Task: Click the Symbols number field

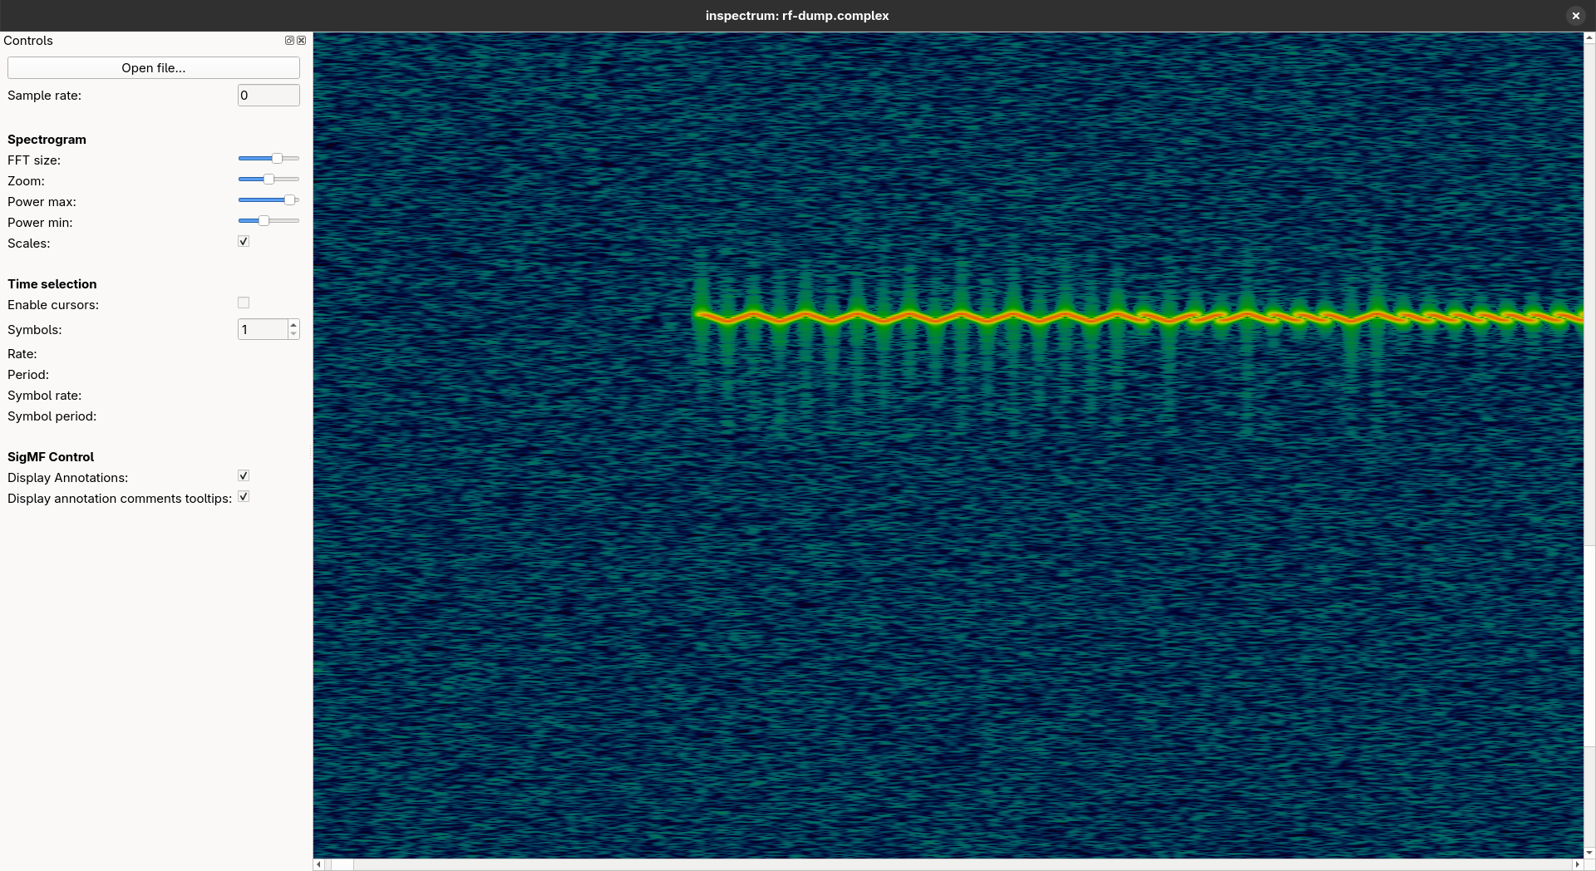Action: tap(262, 330)
